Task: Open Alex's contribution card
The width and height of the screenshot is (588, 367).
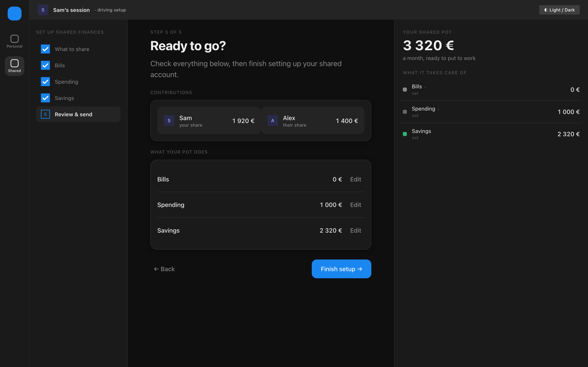Action: tap(313, 120)
